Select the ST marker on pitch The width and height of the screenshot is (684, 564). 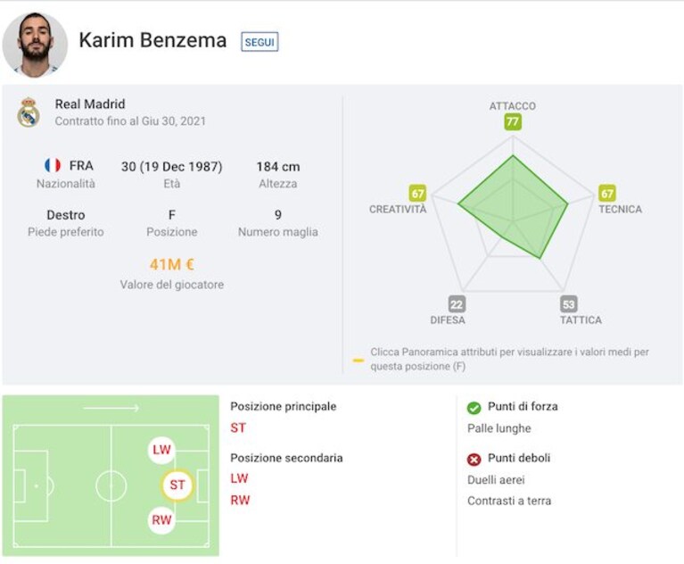(x=177, y=485)
